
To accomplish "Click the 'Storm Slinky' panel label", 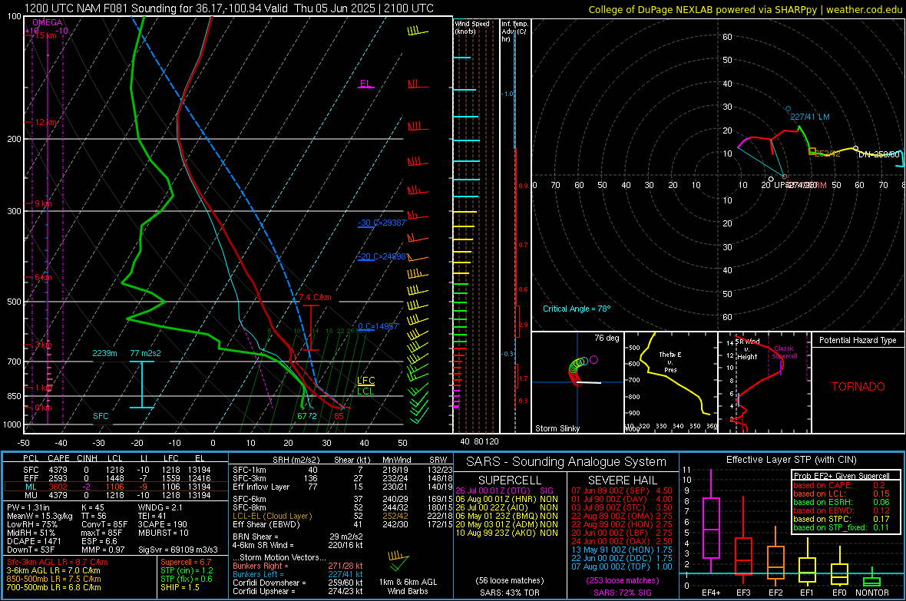I will (x=557, y=428).
